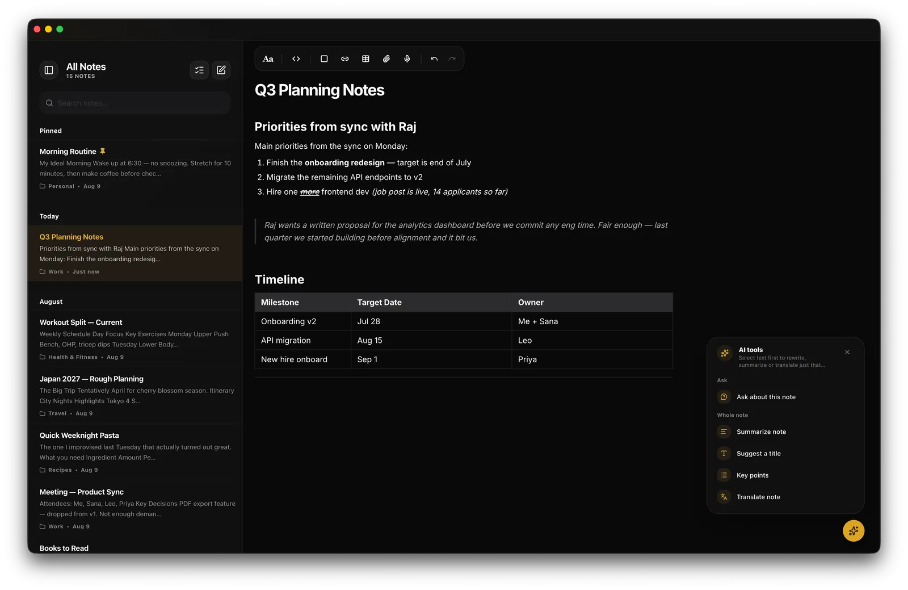Add a link using the toolbar
This screenshot has width=908, height=590.
(x=345, y=59)
